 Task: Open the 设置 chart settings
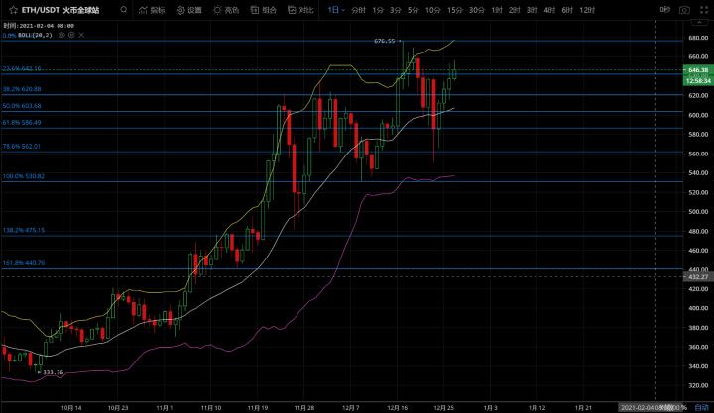tap(189, 10)
